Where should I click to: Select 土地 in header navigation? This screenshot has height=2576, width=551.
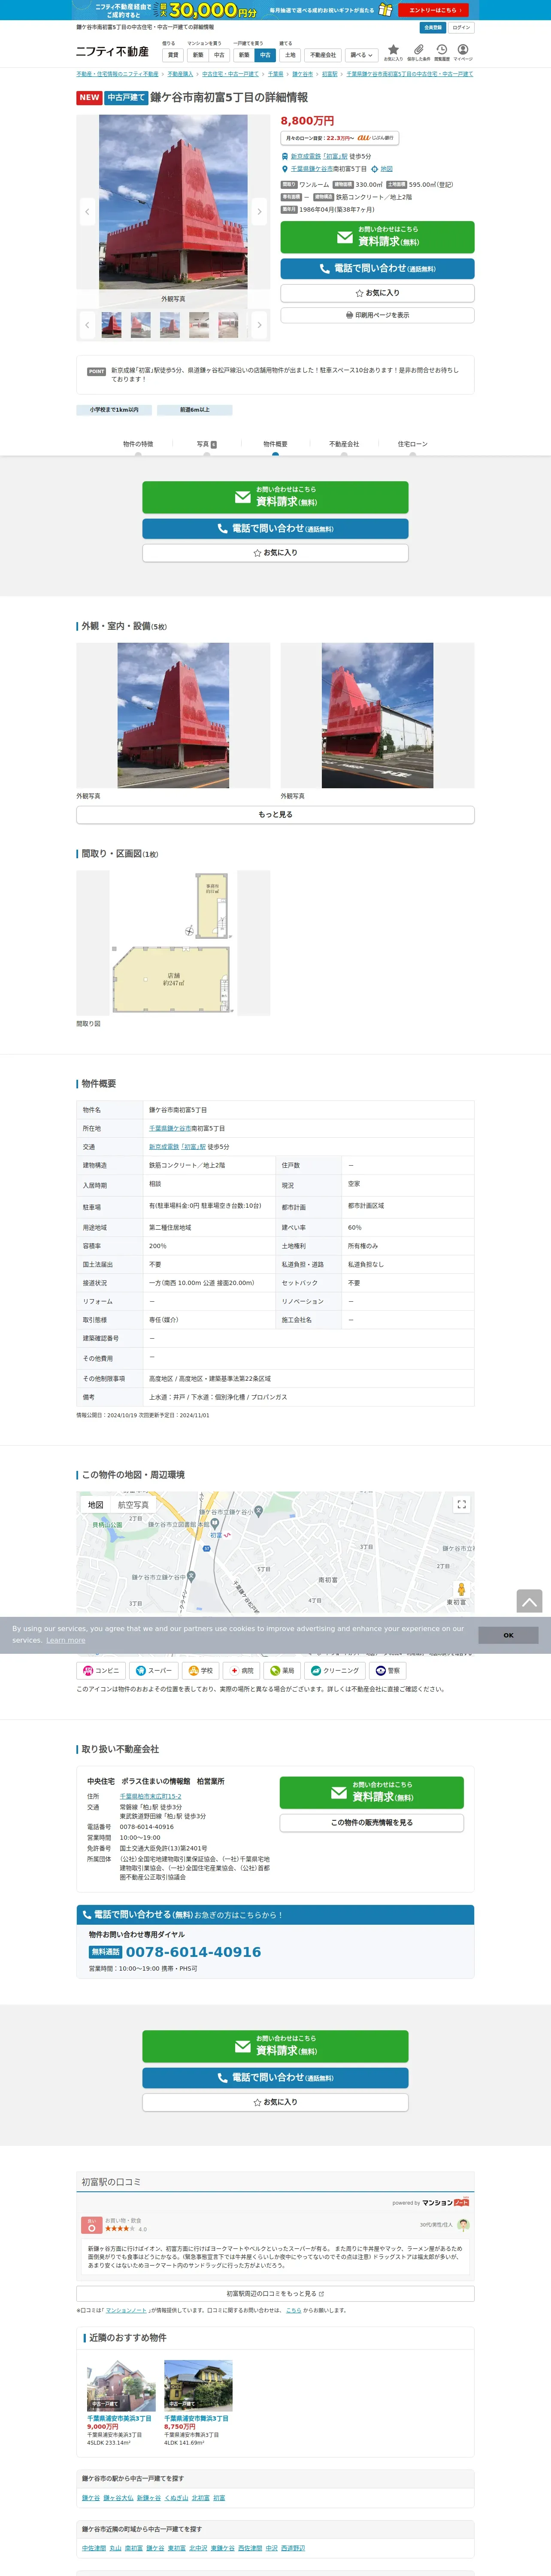point(290,55)
